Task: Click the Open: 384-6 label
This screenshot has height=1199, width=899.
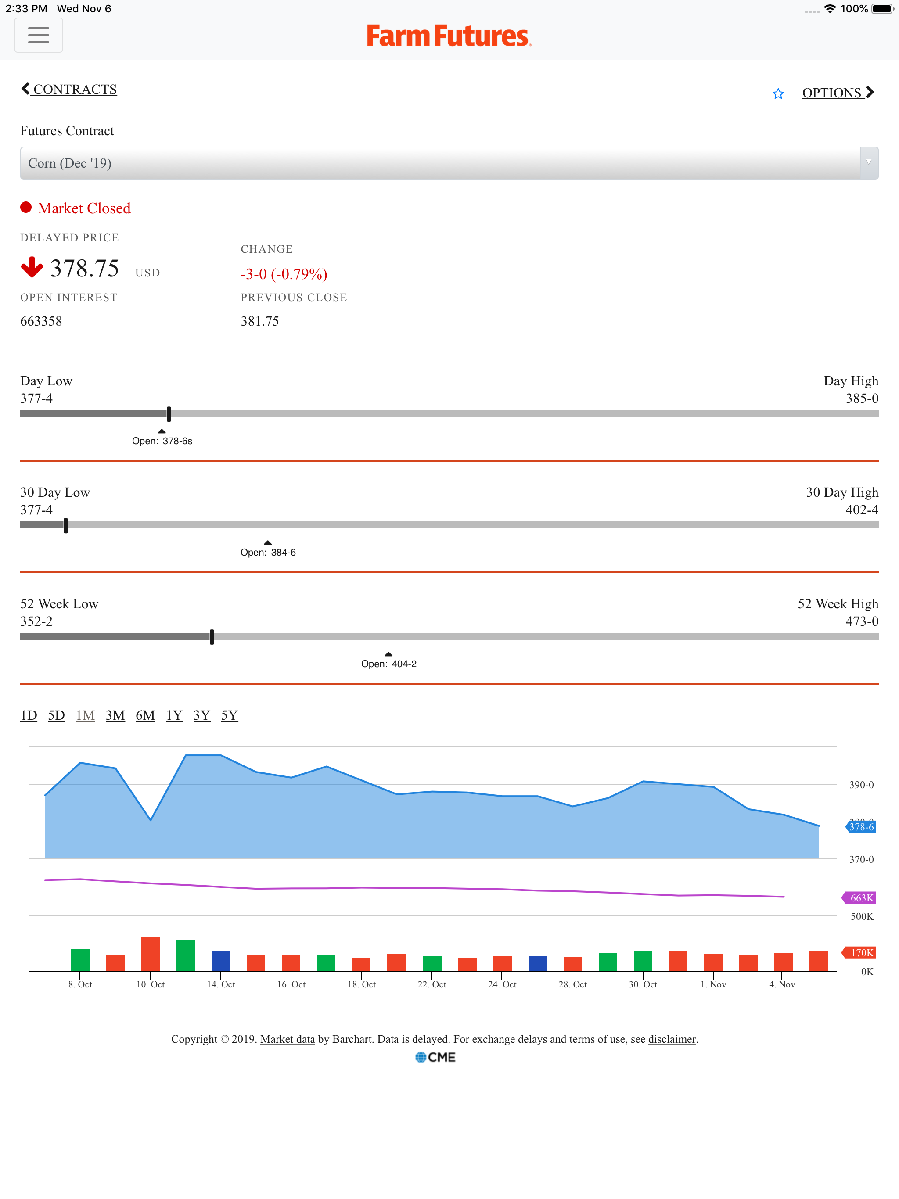Action: [268, 553]
